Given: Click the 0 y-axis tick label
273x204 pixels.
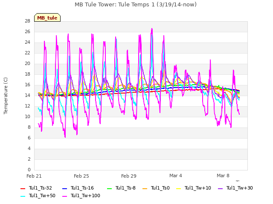Looking at the screenshot, I should [x=29, y=170].
